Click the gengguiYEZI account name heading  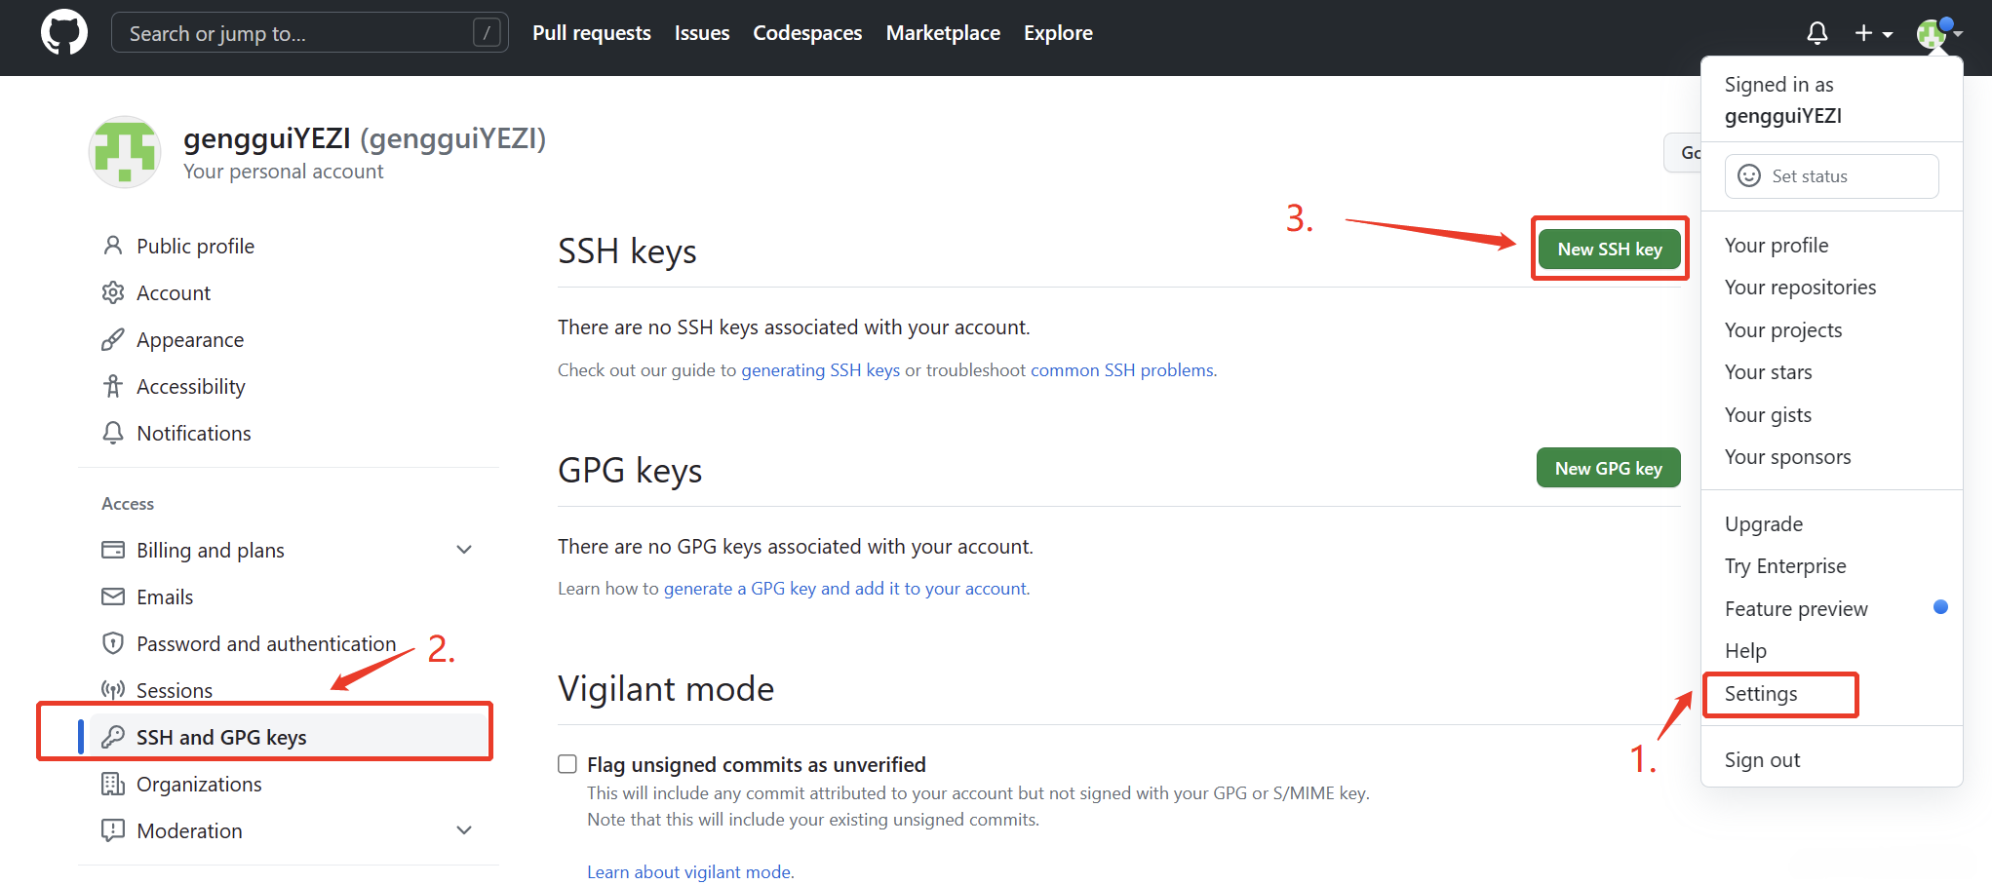click(x=365, y=138)
